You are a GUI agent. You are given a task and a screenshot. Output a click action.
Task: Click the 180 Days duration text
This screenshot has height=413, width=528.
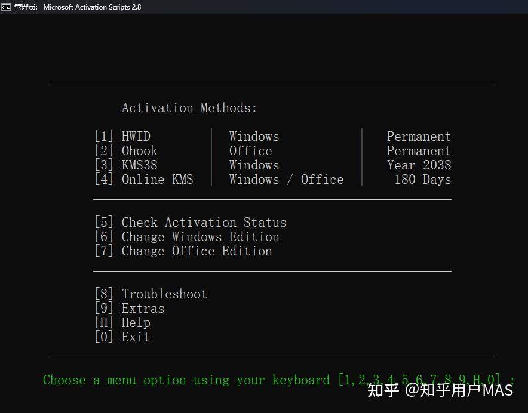click(x=422, y=179)
